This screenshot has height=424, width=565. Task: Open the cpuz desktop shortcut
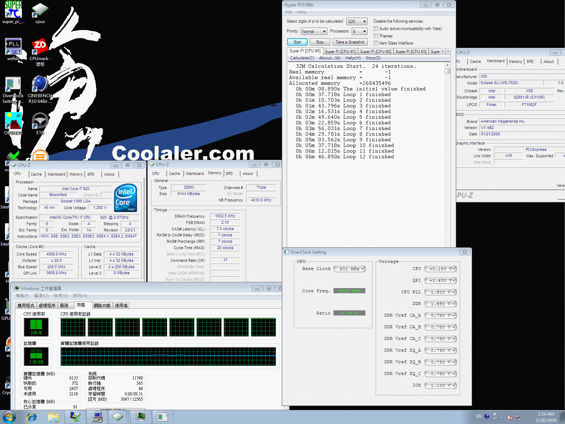[40, 13]
